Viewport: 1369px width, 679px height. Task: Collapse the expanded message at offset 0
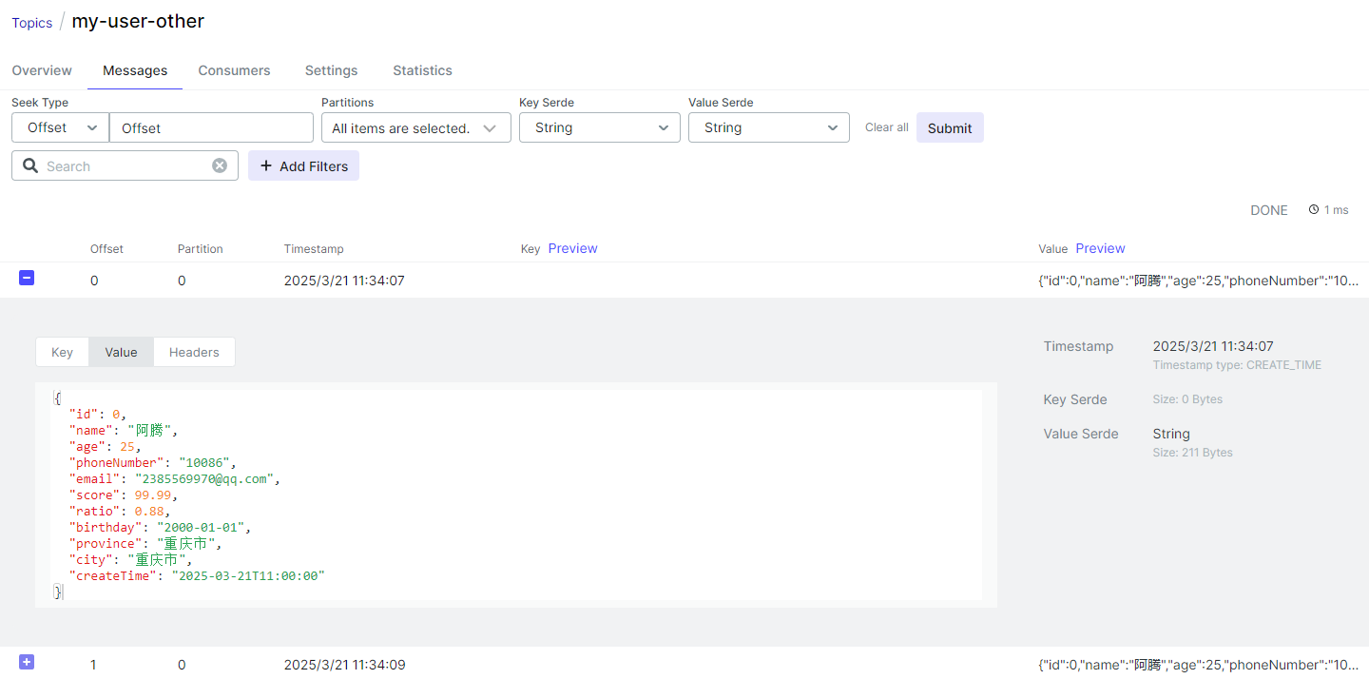(x=27, y=278)
